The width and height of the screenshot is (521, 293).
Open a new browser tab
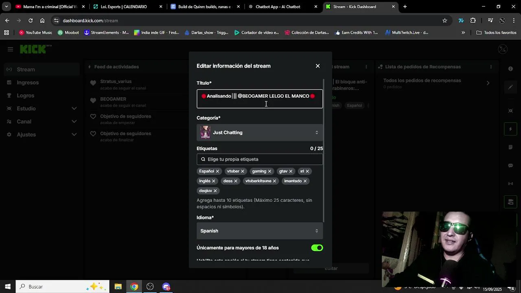pyautogui.click(x=405, y=7)
